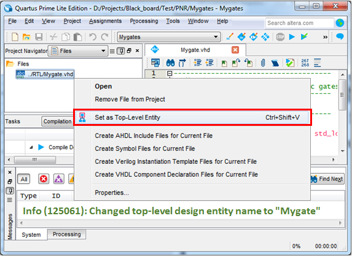The image size is (352, 256).
Task: Jump to next bookmark icon
Action: [x=236, y=63]
